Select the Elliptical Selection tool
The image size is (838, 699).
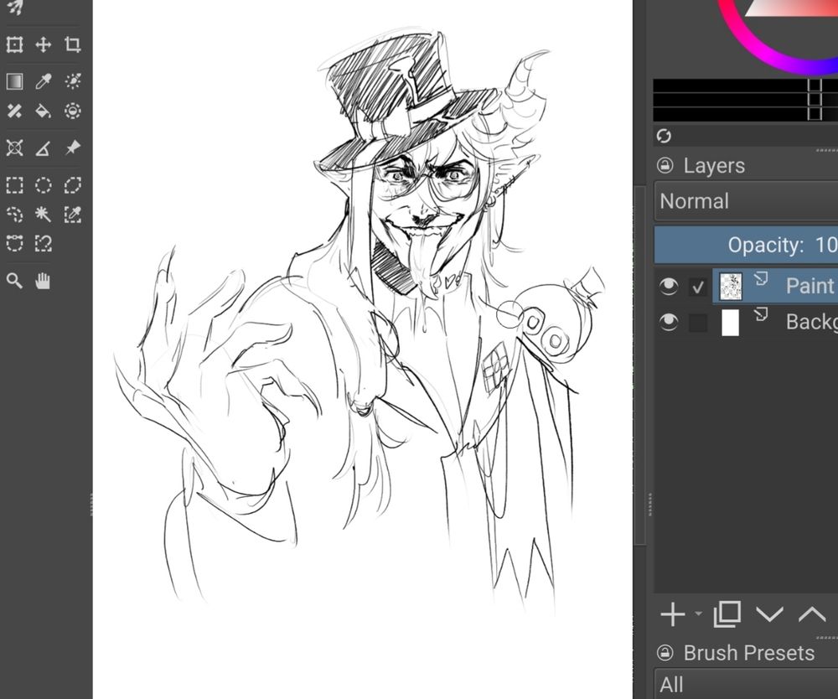[x=44, y=185]
